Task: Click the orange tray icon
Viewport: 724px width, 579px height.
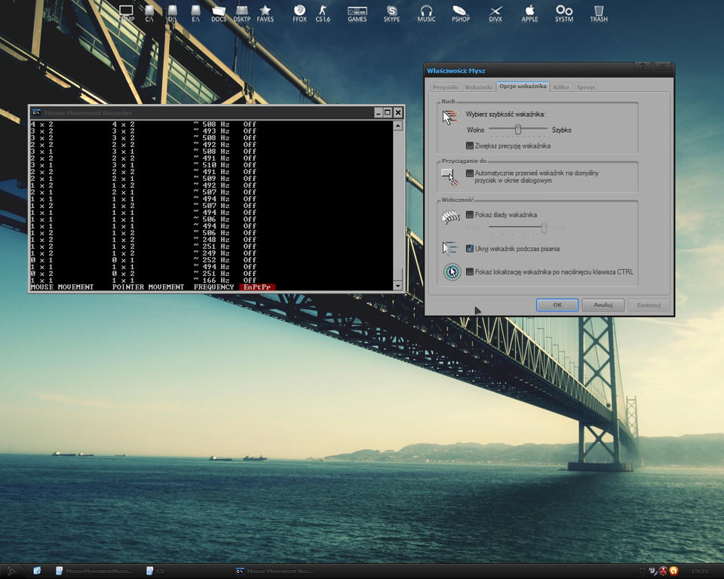Action: [673, 571]
